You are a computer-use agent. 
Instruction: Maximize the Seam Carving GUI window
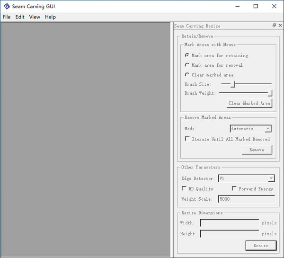tap(256, 6)
